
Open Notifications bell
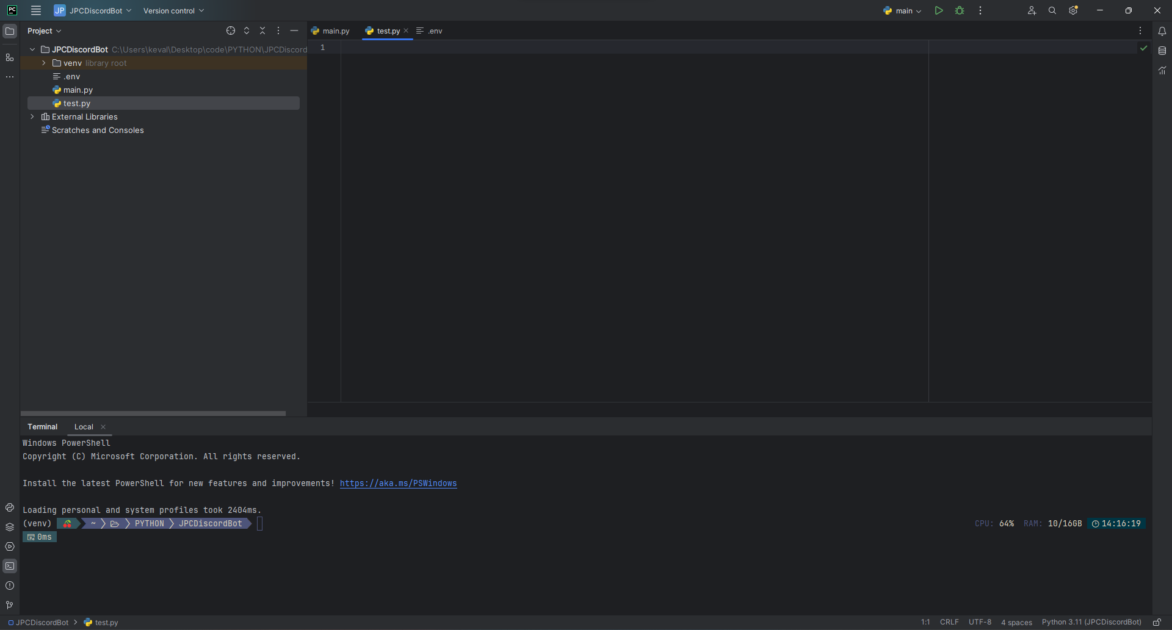(x=1162, y=31)
